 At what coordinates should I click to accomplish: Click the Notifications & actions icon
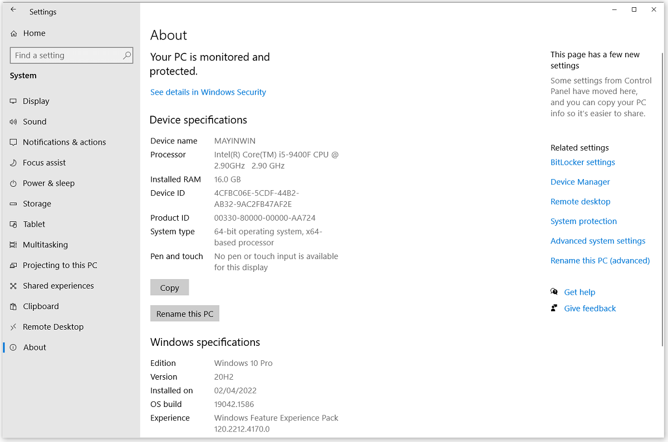(x=13, y=142)
